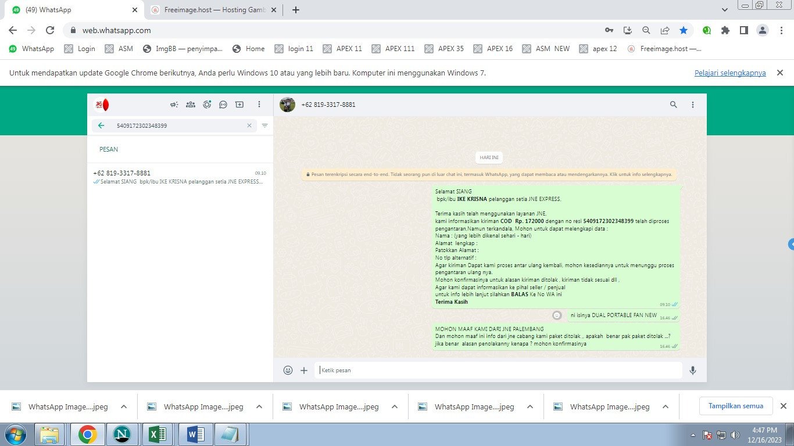Share this page icon

665,30
